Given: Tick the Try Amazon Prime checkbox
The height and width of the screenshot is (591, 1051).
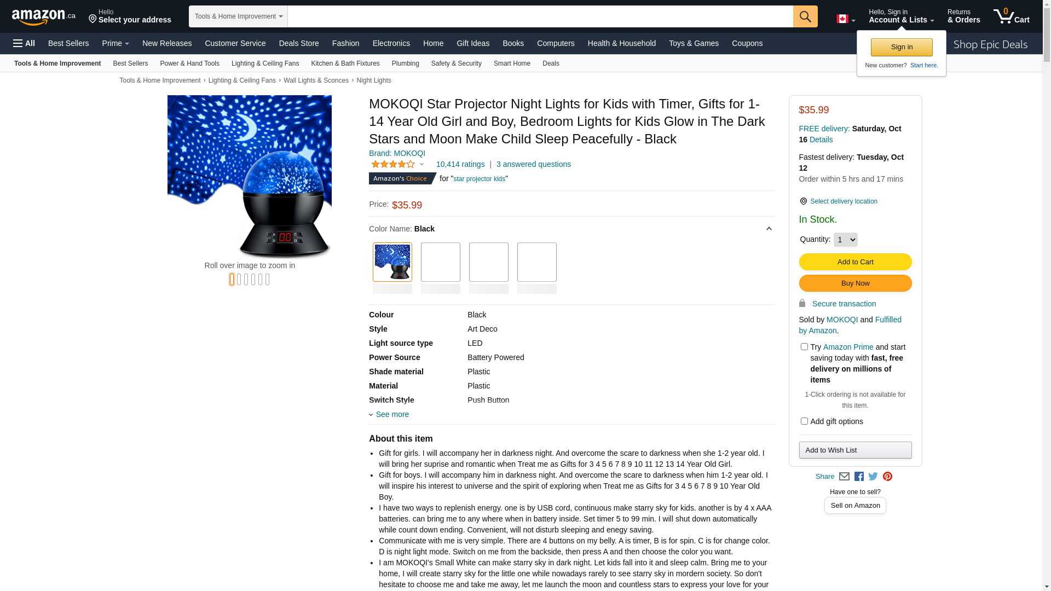Looking at the screenshot, I should (x=804, y=347).
